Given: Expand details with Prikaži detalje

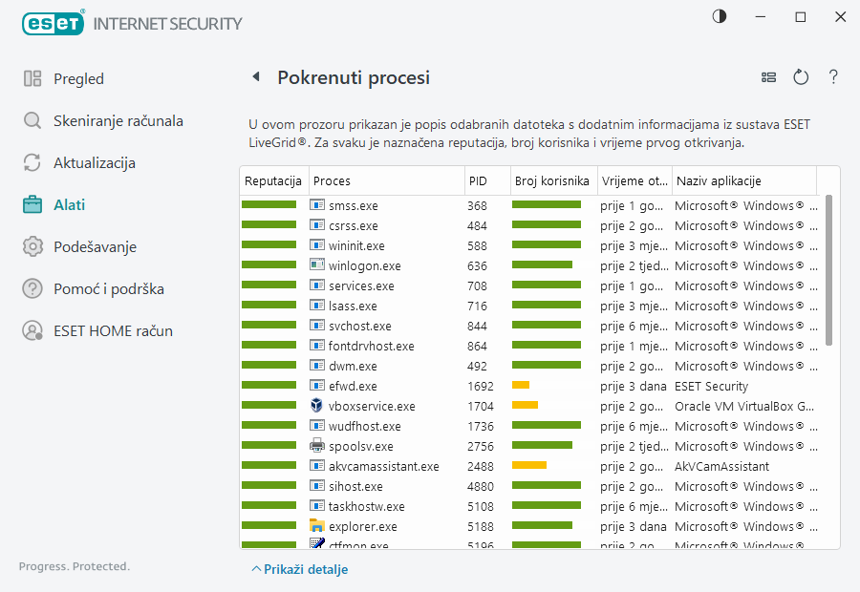Looking at the screenshot, I should 300,569.
